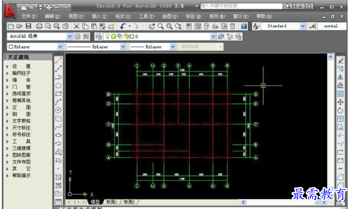
Task: Expand the 门窗 menu group
Action: (x=22, y=87)
